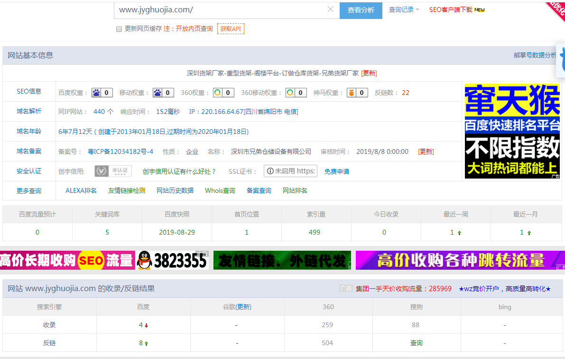Click 更新 next to the site title
The height and width of the screenshot is (359, 565).
[369, 73]
